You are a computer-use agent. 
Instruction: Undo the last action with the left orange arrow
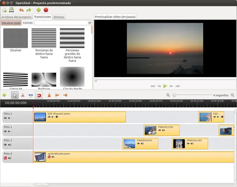[21, 10]
